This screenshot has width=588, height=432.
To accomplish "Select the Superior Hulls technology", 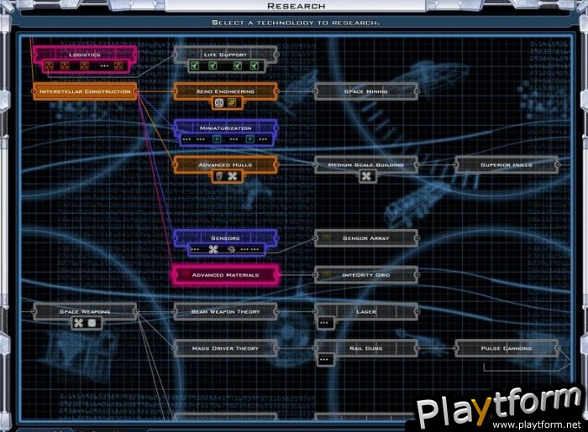I will tap(507, 164).
